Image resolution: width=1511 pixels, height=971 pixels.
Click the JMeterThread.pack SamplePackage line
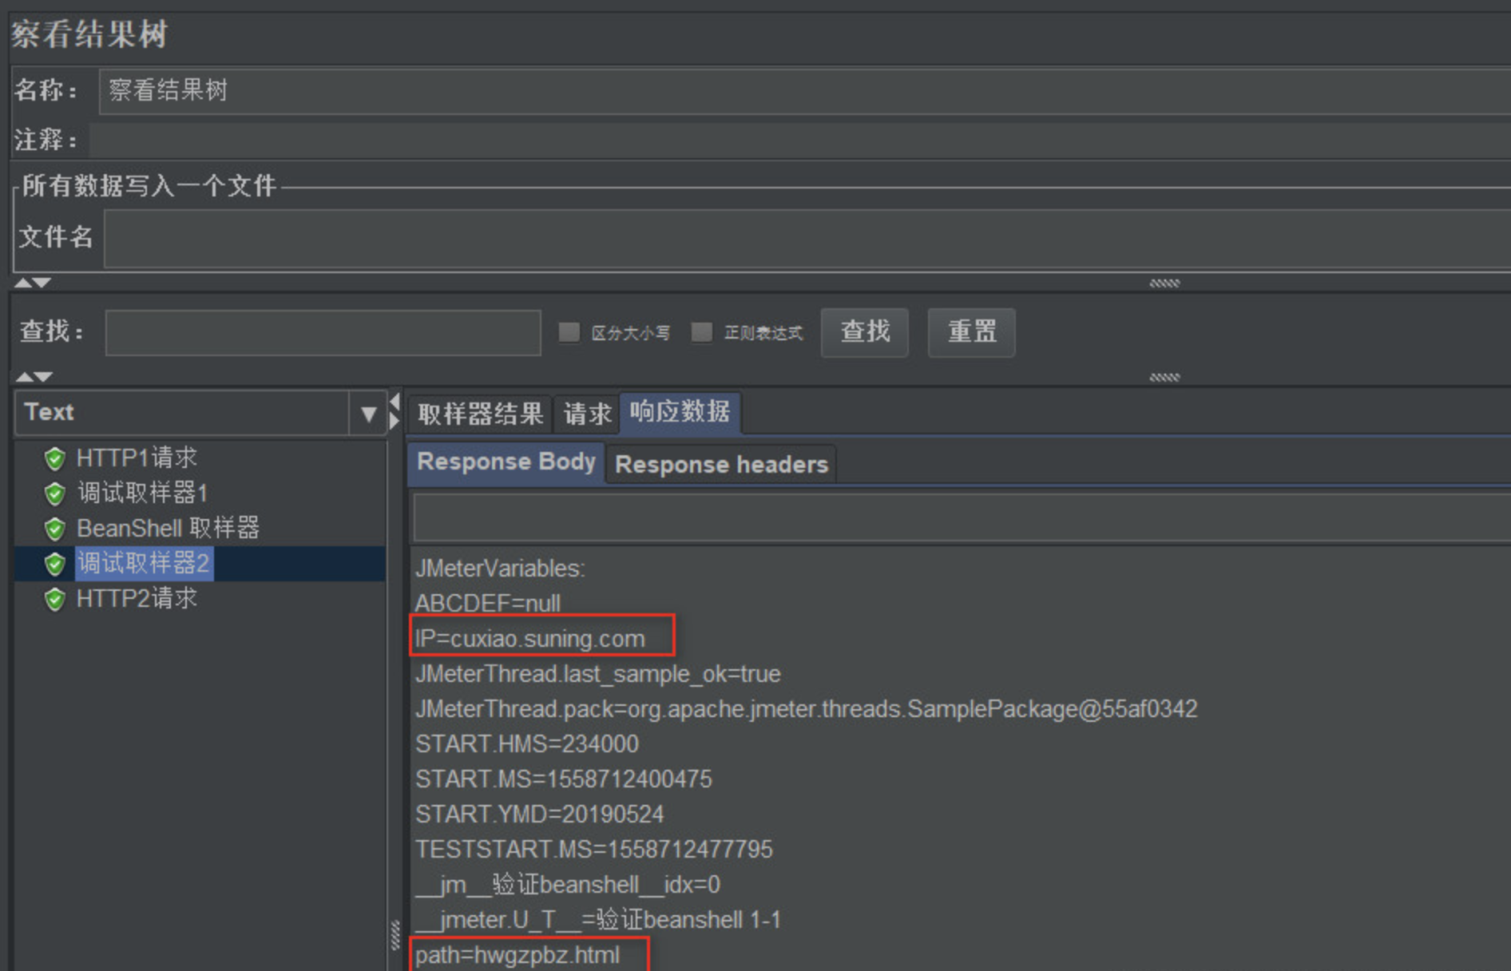(807, 709)
